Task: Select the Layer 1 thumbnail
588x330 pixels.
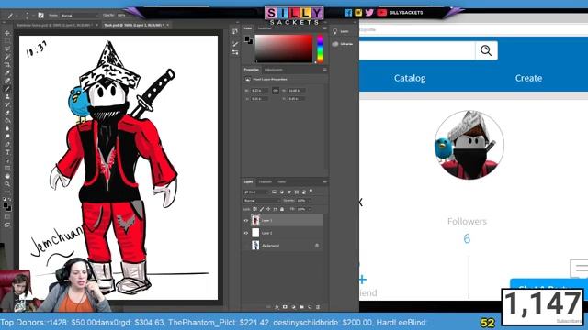Action: click(x=255, y=220)
